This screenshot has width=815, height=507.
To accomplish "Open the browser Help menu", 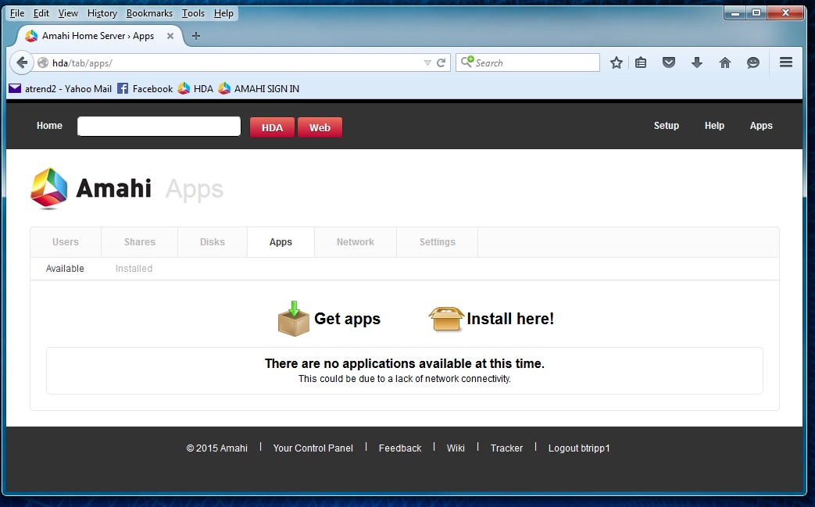I will pyautogui.click(x=223, y=13).
